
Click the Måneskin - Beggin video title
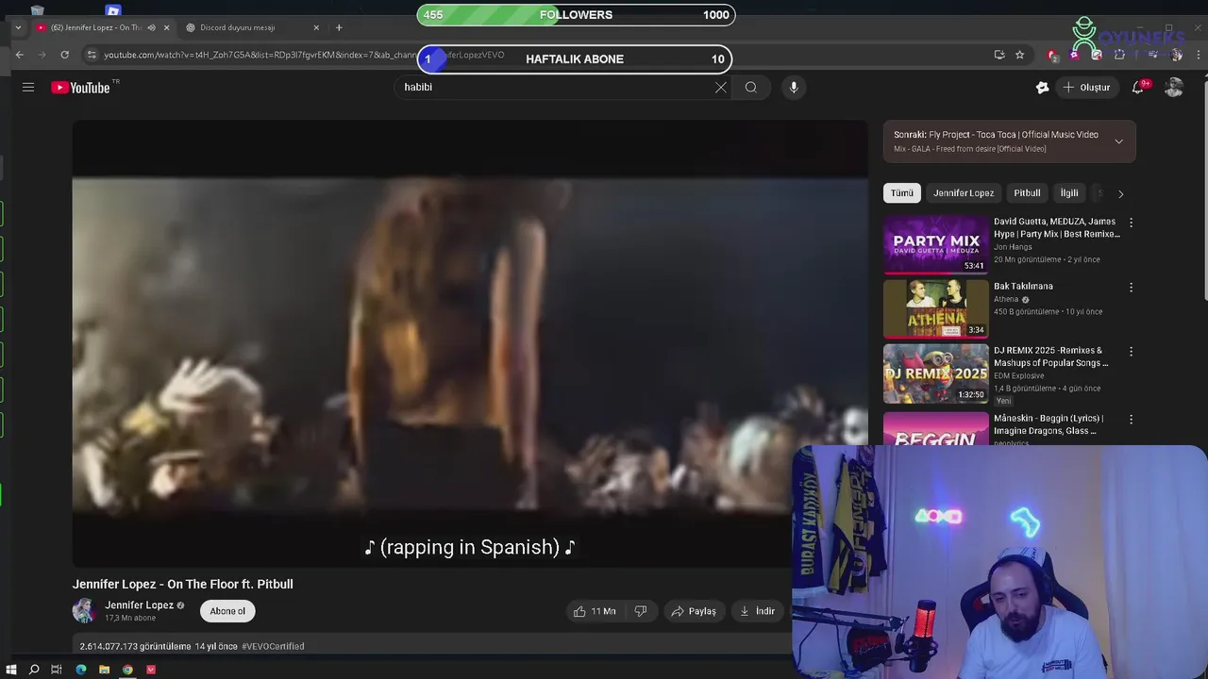pyautogui.click(x=1049, y=424)
